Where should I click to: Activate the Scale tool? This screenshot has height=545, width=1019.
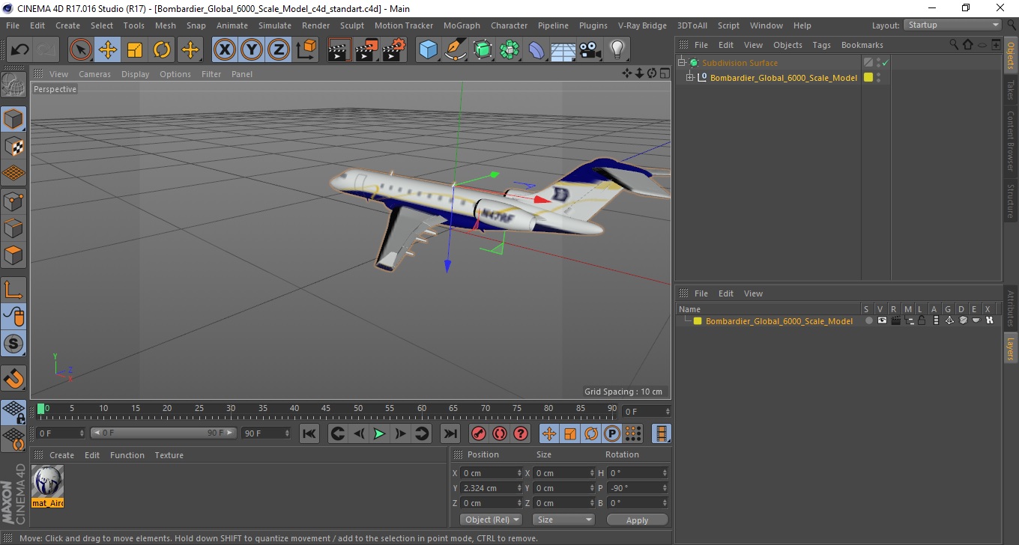135,50
